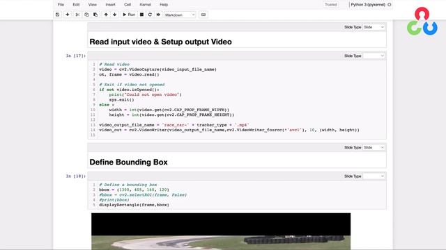
Task: Move selected cell down arrow
Action: (114, 15)
